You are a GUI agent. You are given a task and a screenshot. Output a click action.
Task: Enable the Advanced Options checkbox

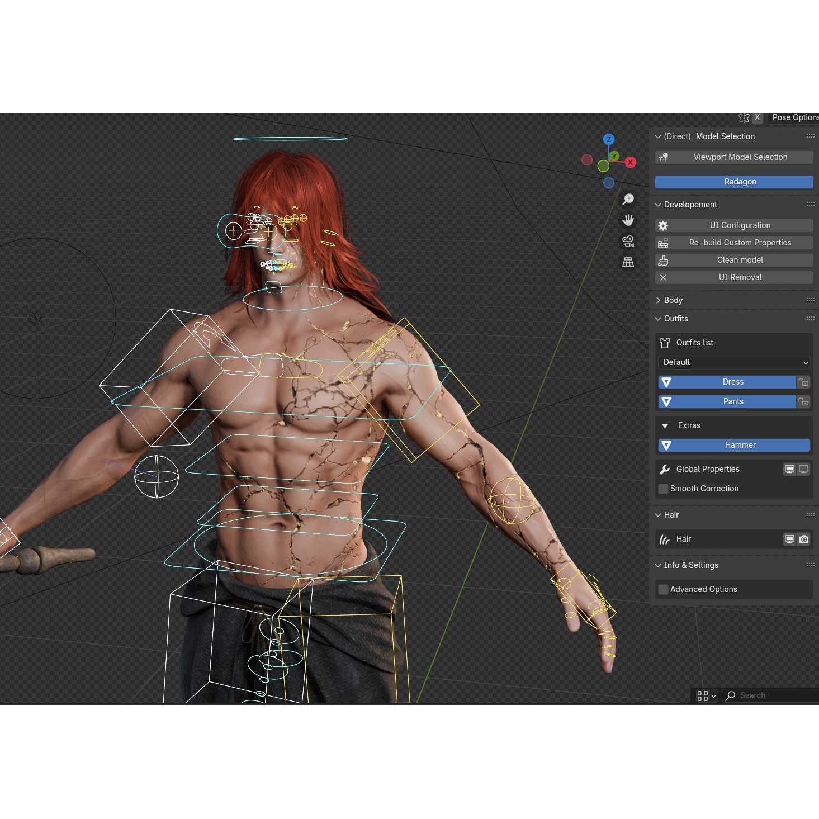pyautogui.click(x=664, y=589)
